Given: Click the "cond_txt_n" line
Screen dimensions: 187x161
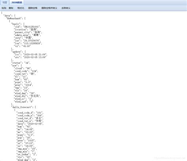Looking at the screenshot, I should click(30, 121).
